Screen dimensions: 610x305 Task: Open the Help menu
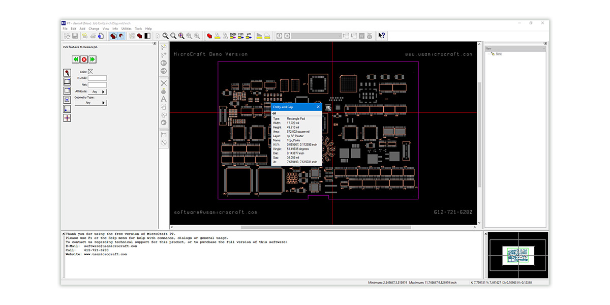(x=148, y=28)
